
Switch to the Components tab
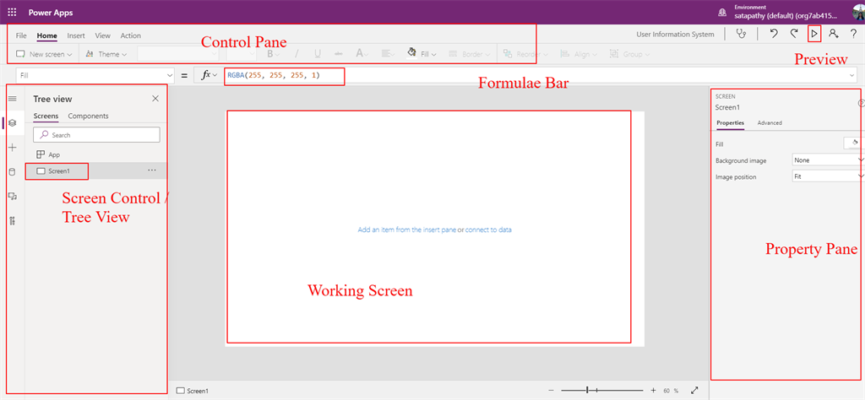point(88,116)
